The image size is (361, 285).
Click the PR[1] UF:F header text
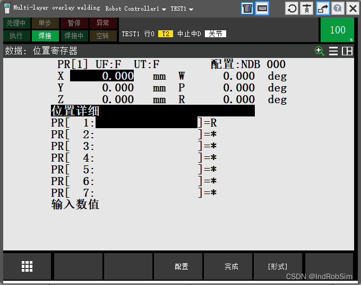click(89, 64)
